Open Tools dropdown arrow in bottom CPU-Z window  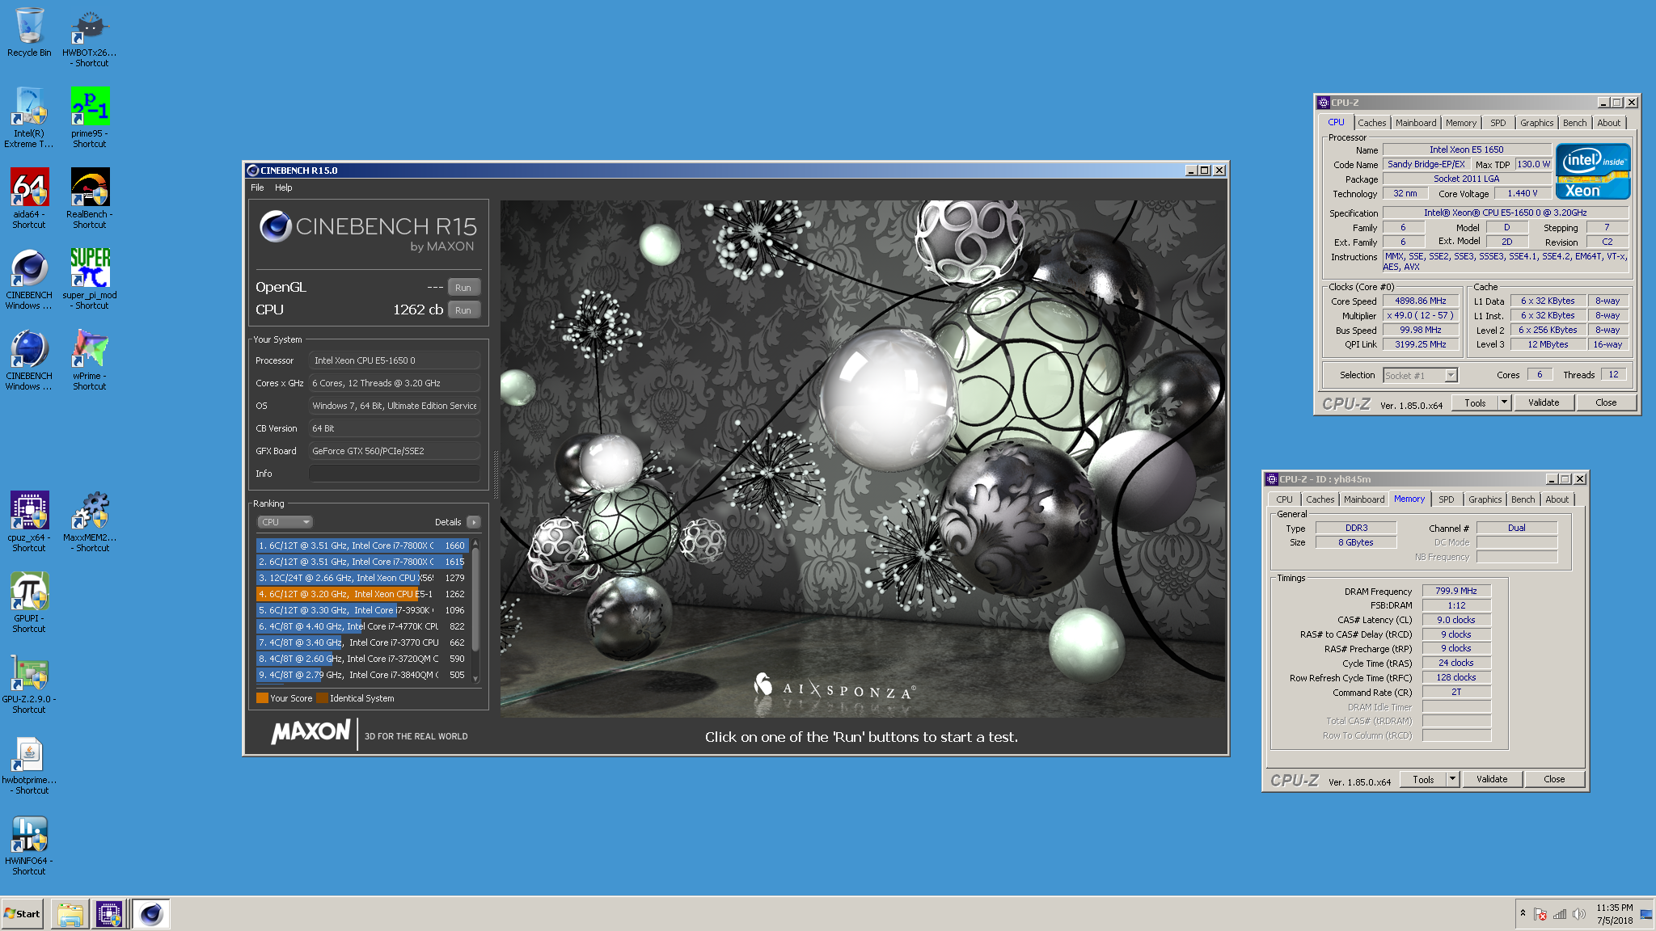tap(1452, 779)
